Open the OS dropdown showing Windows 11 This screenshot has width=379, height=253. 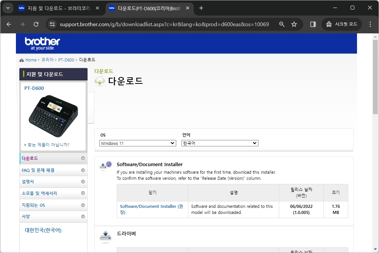click(x=138, y=143)
